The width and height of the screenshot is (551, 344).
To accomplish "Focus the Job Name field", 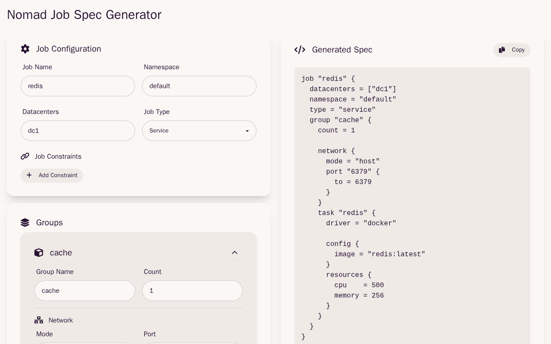I will (78, 86).
